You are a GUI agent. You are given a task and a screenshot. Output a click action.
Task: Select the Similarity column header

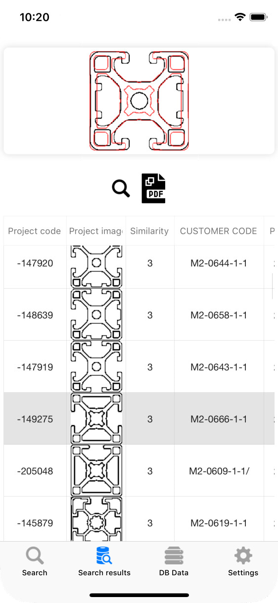(149, 231)
